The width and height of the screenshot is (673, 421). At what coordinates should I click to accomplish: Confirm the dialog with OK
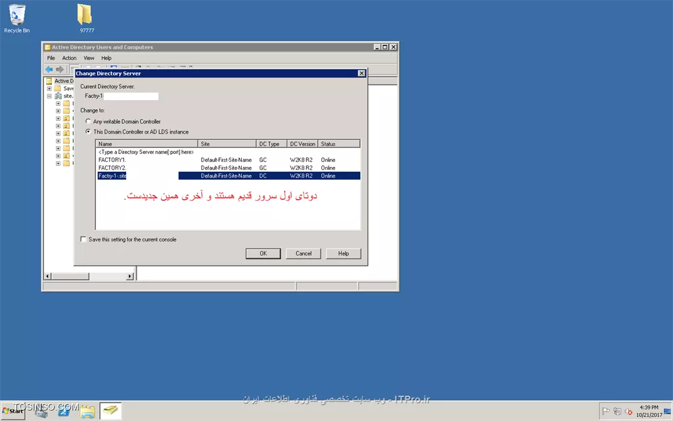263,253
